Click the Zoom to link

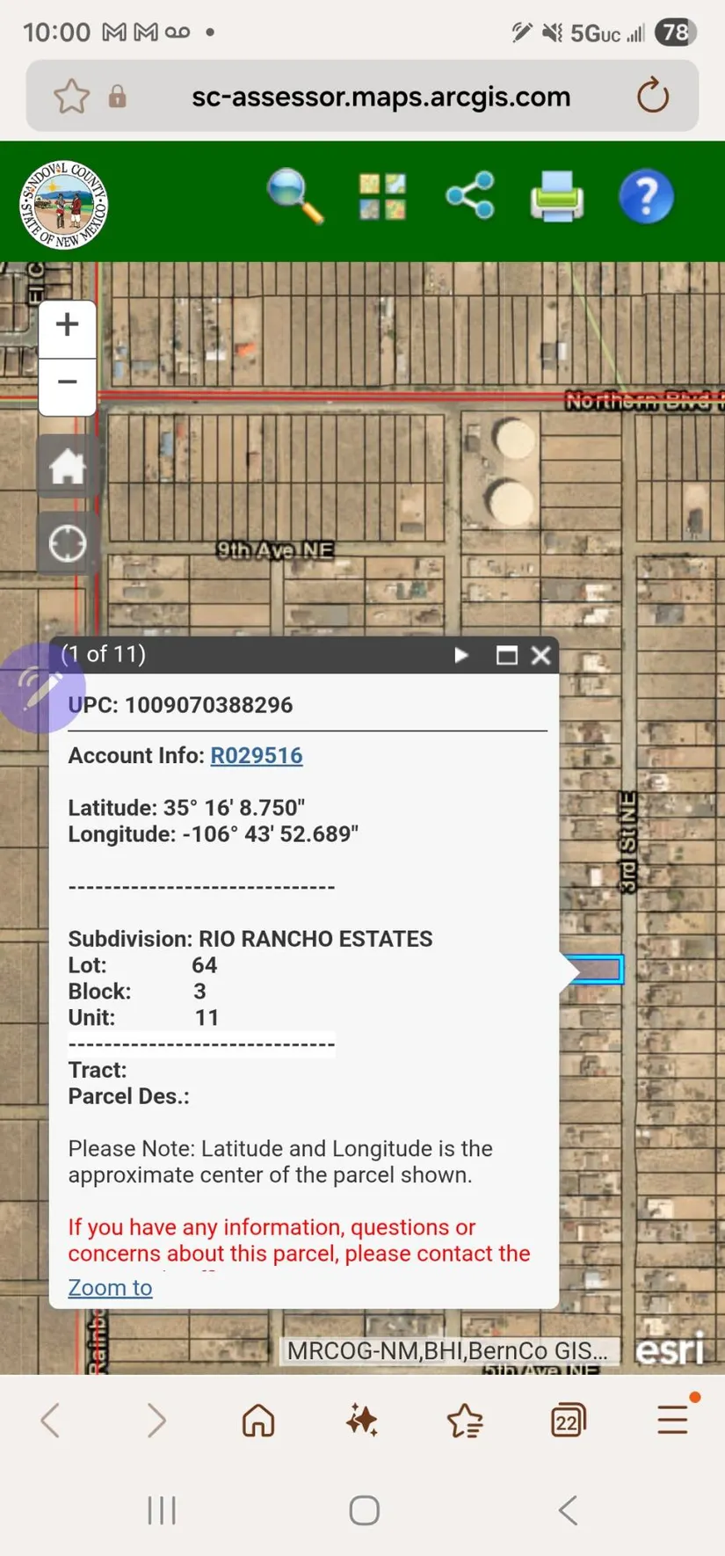110,1287
